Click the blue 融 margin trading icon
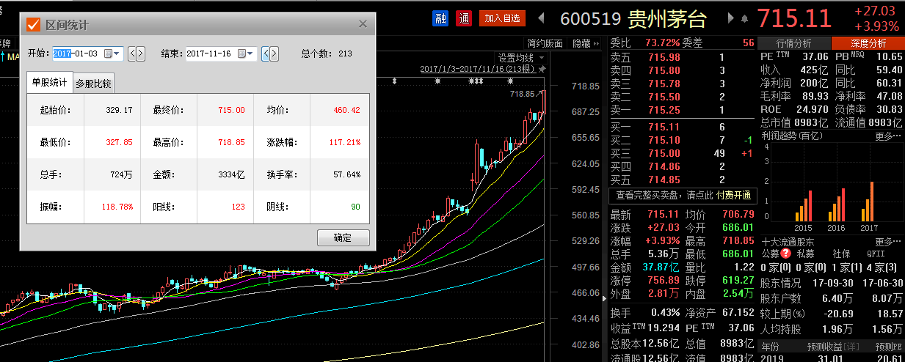 point(440,18)
